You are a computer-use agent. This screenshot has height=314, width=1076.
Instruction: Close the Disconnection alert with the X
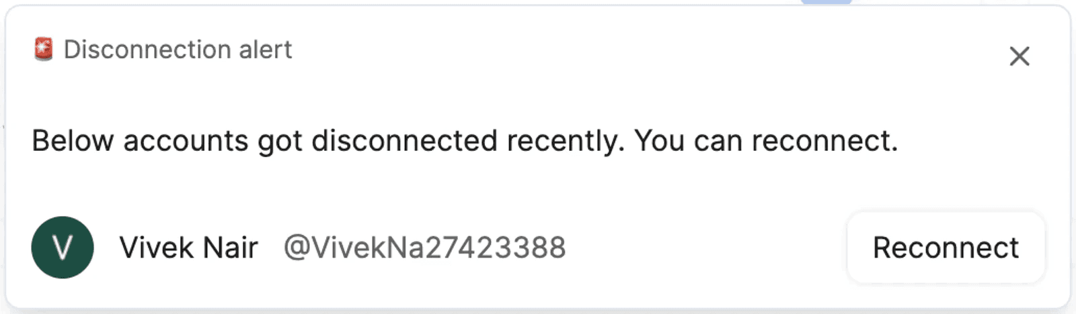click(1020, 56)
